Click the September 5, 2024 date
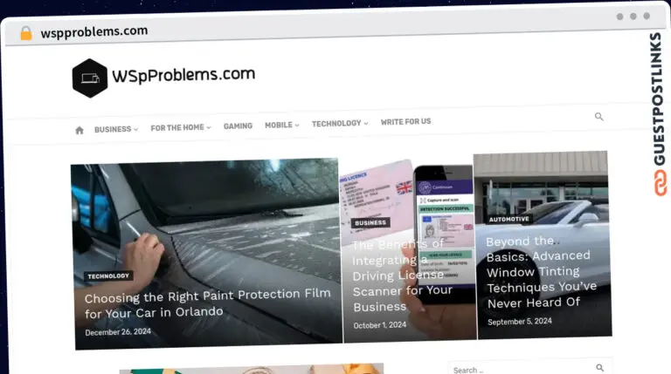This screenshot has width=671, height=374. pyautogui.click(x=520, y=322)
